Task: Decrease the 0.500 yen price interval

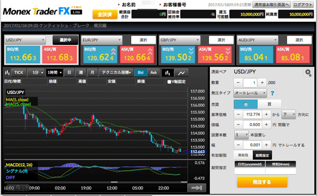Action: (238, 125)
